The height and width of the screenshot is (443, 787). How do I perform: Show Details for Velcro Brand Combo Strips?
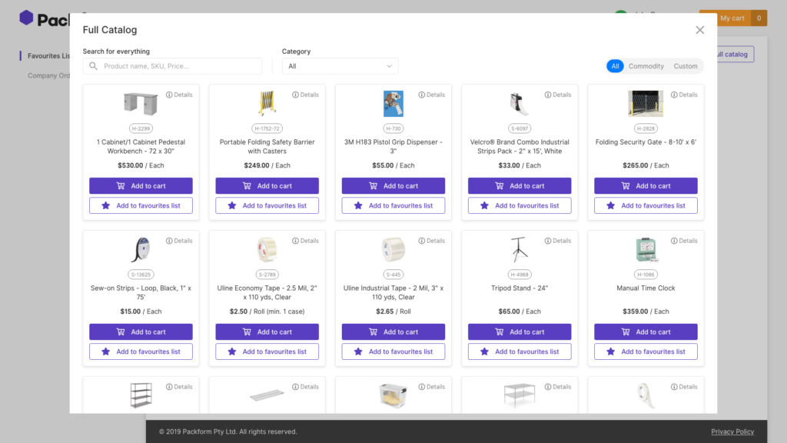(x=558, y=95)
